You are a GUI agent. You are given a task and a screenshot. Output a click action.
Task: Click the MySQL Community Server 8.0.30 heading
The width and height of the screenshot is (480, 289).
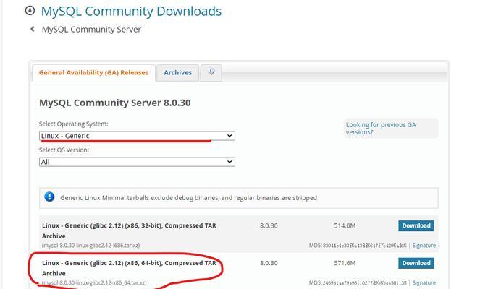pyautogui.click(x=115, y=103)
